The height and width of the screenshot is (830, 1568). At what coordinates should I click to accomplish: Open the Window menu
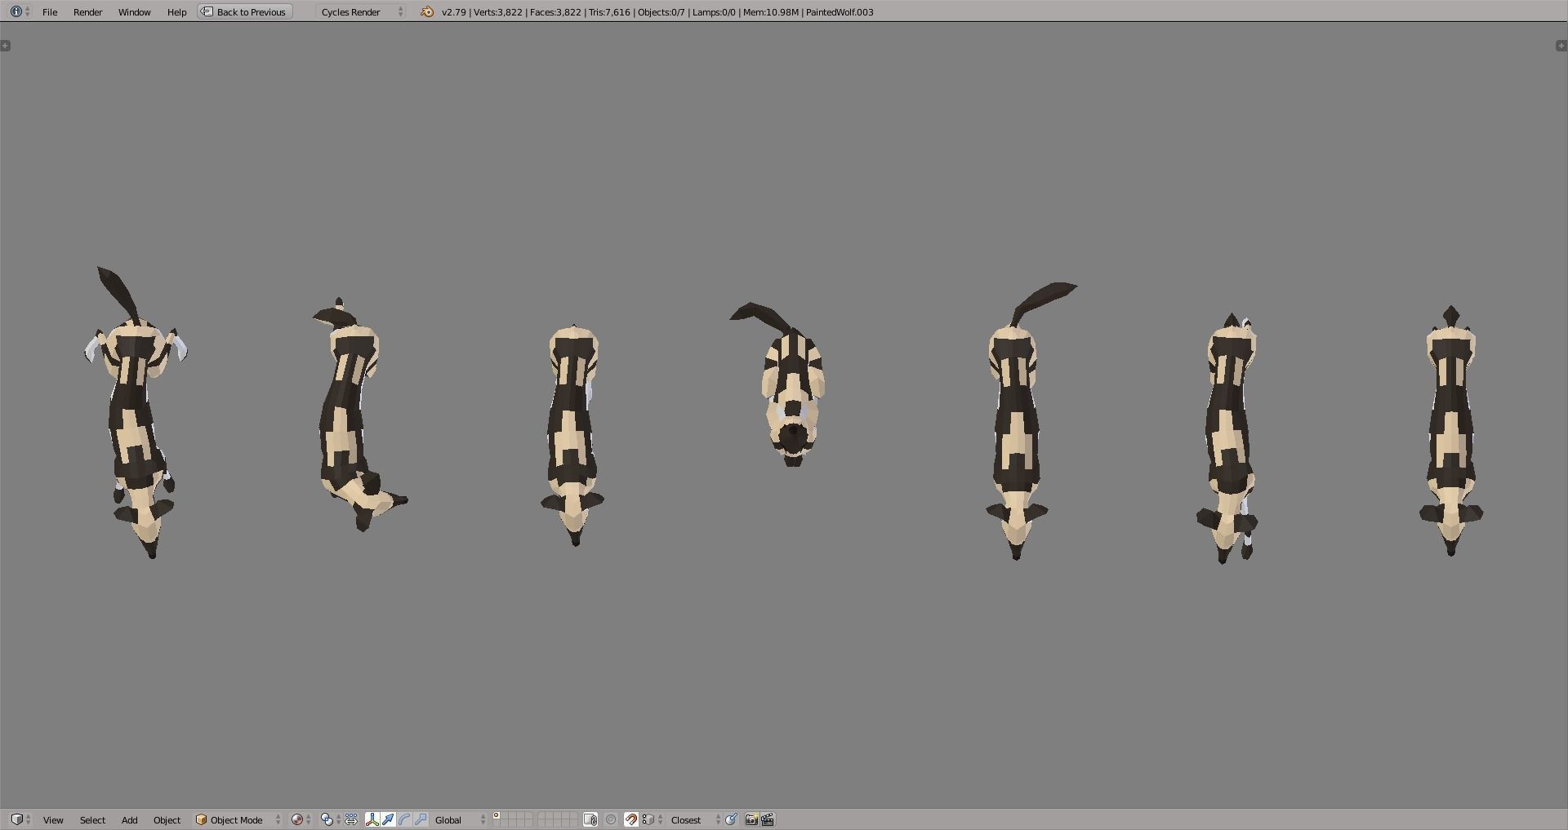(x=134, y=12)
